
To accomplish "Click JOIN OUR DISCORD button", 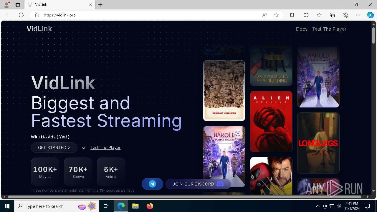I will pyautogui.click(x=198, y=184).
